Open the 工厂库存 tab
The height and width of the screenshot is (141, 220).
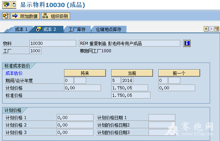pos(77,29)
